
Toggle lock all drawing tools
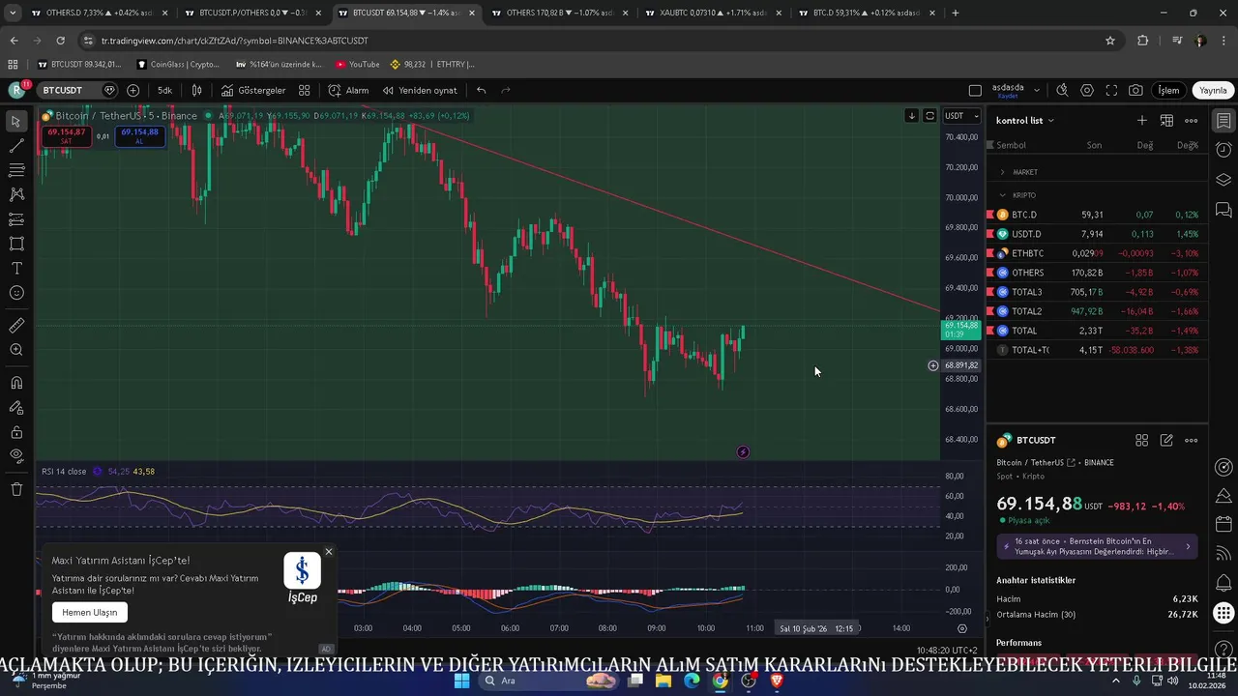(x=15, y=432)
